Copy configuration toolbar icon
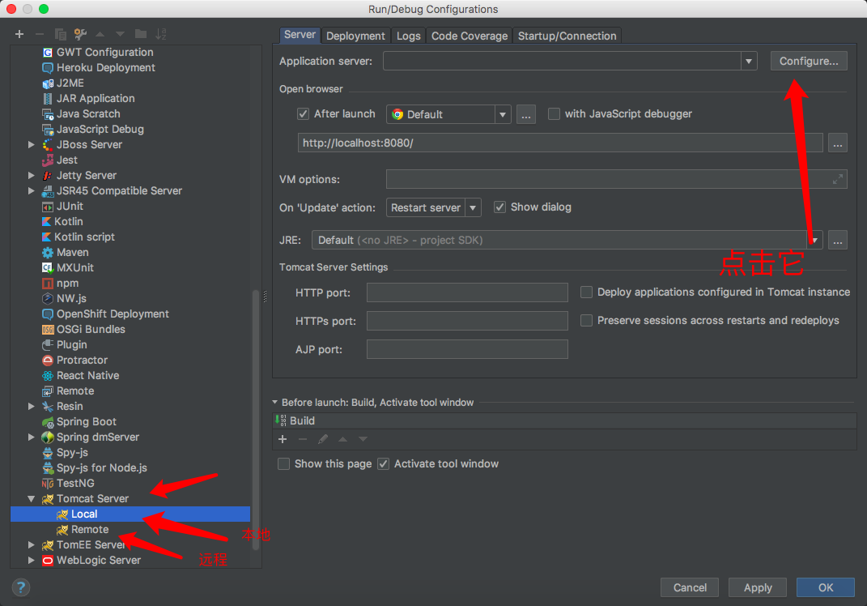This screenshot has height=606, width=867. pyautogui.click(x=60, y=34)
